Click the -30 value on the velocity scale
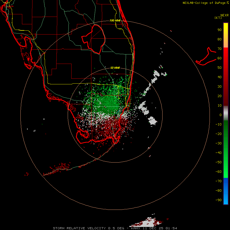 pyautogui.click(x=218, y=143)
